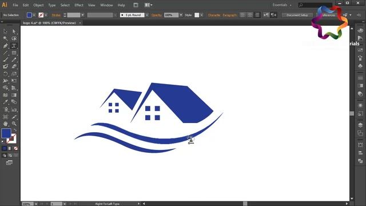
Task: Open the Effect menu
Action: click(x=79, y=5)
